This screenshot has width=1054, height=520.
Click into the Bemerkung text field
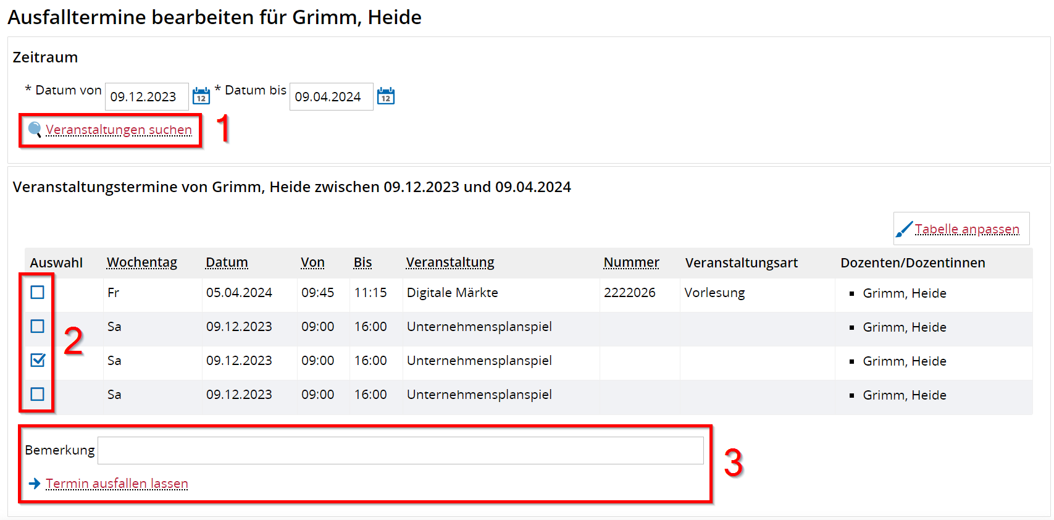401,450
